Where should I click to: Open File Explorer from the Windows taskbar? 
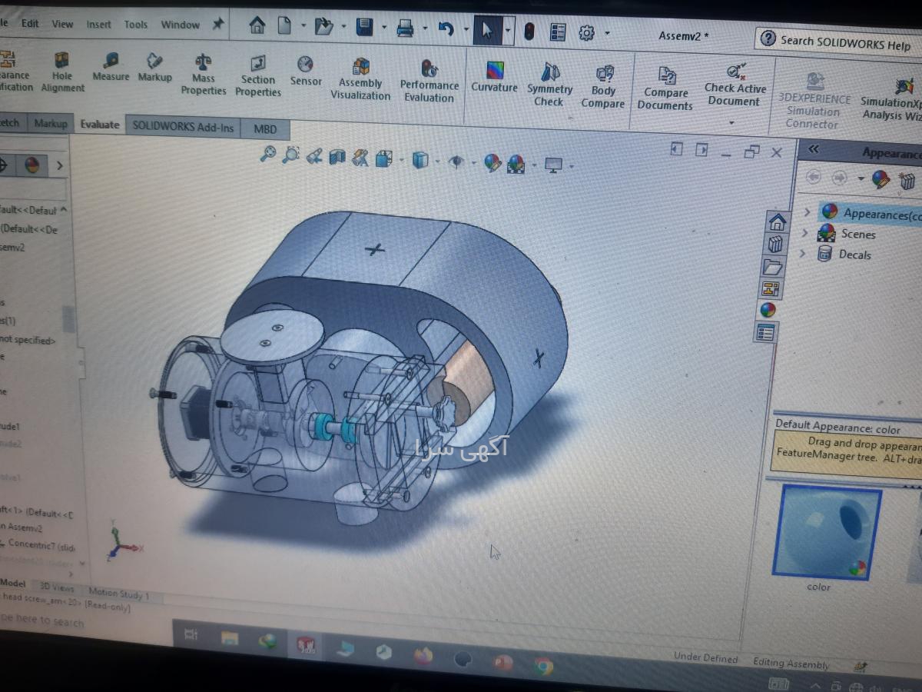(x=230, y=637)
